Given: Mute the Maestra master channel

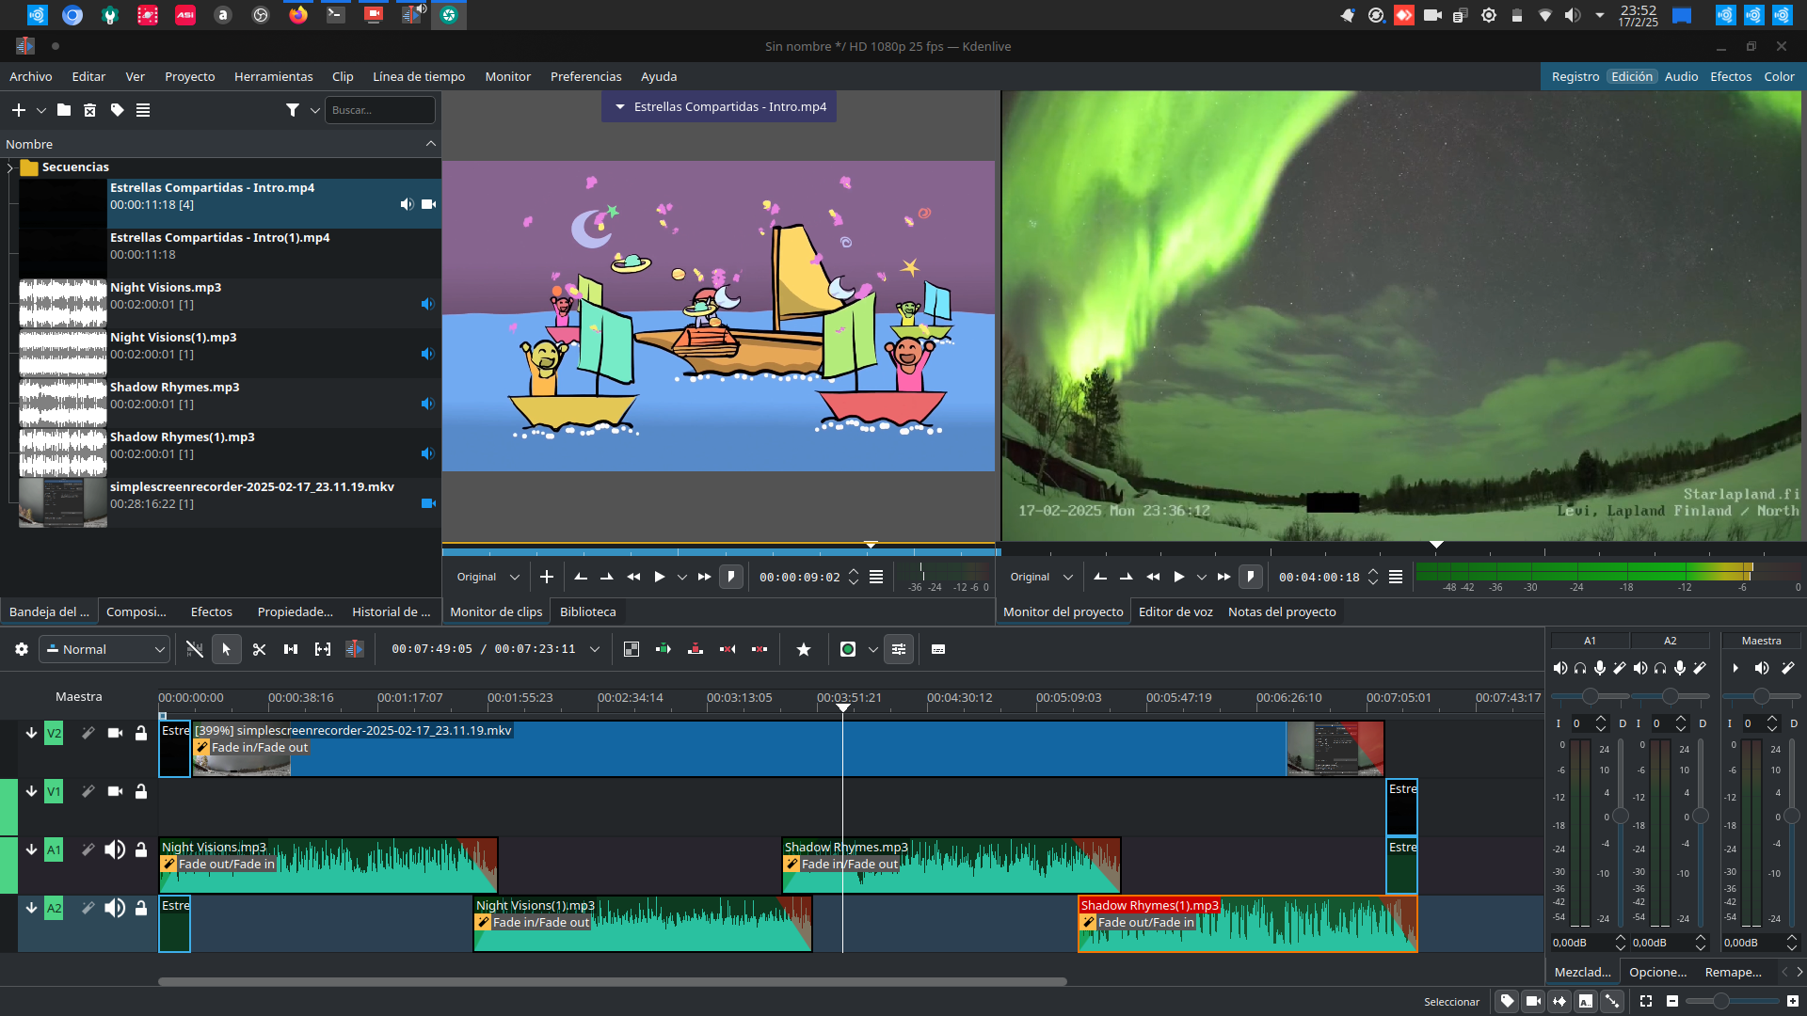Looking at the screenshot, I should (1762, 668).
